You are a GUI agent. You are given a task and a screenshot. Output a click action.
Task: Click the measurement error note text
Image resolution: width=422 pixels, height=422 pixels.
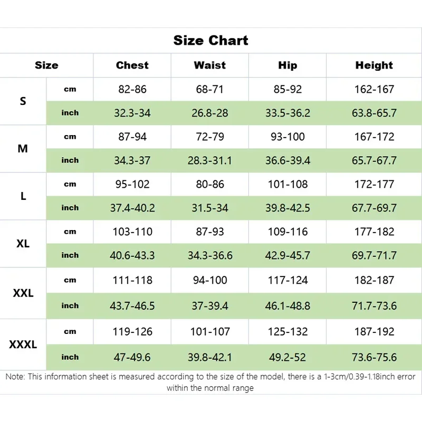tap(210, 382)
